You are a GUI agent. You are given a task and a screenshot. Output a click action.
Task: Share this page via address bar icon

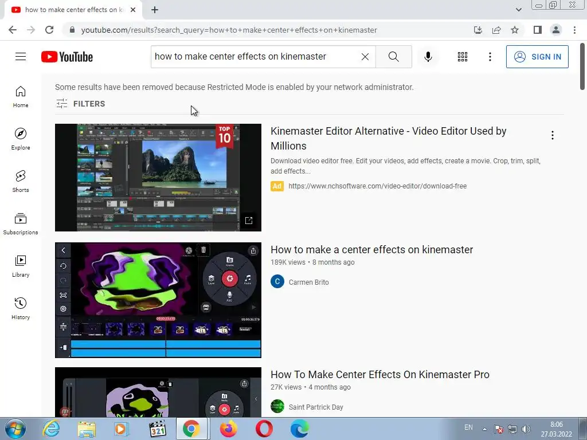tap(496, 30)
